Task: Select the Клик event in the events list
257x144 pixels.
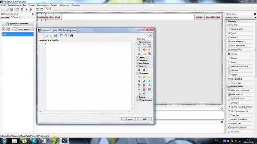Action: tap(18, 34)
